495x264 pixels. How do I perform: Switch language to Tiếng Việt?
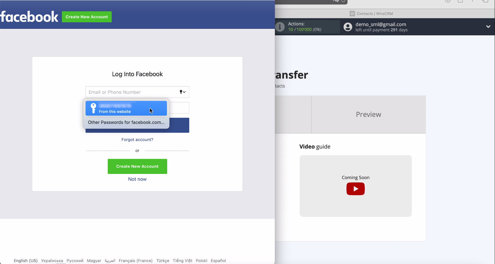pos(182,261)
